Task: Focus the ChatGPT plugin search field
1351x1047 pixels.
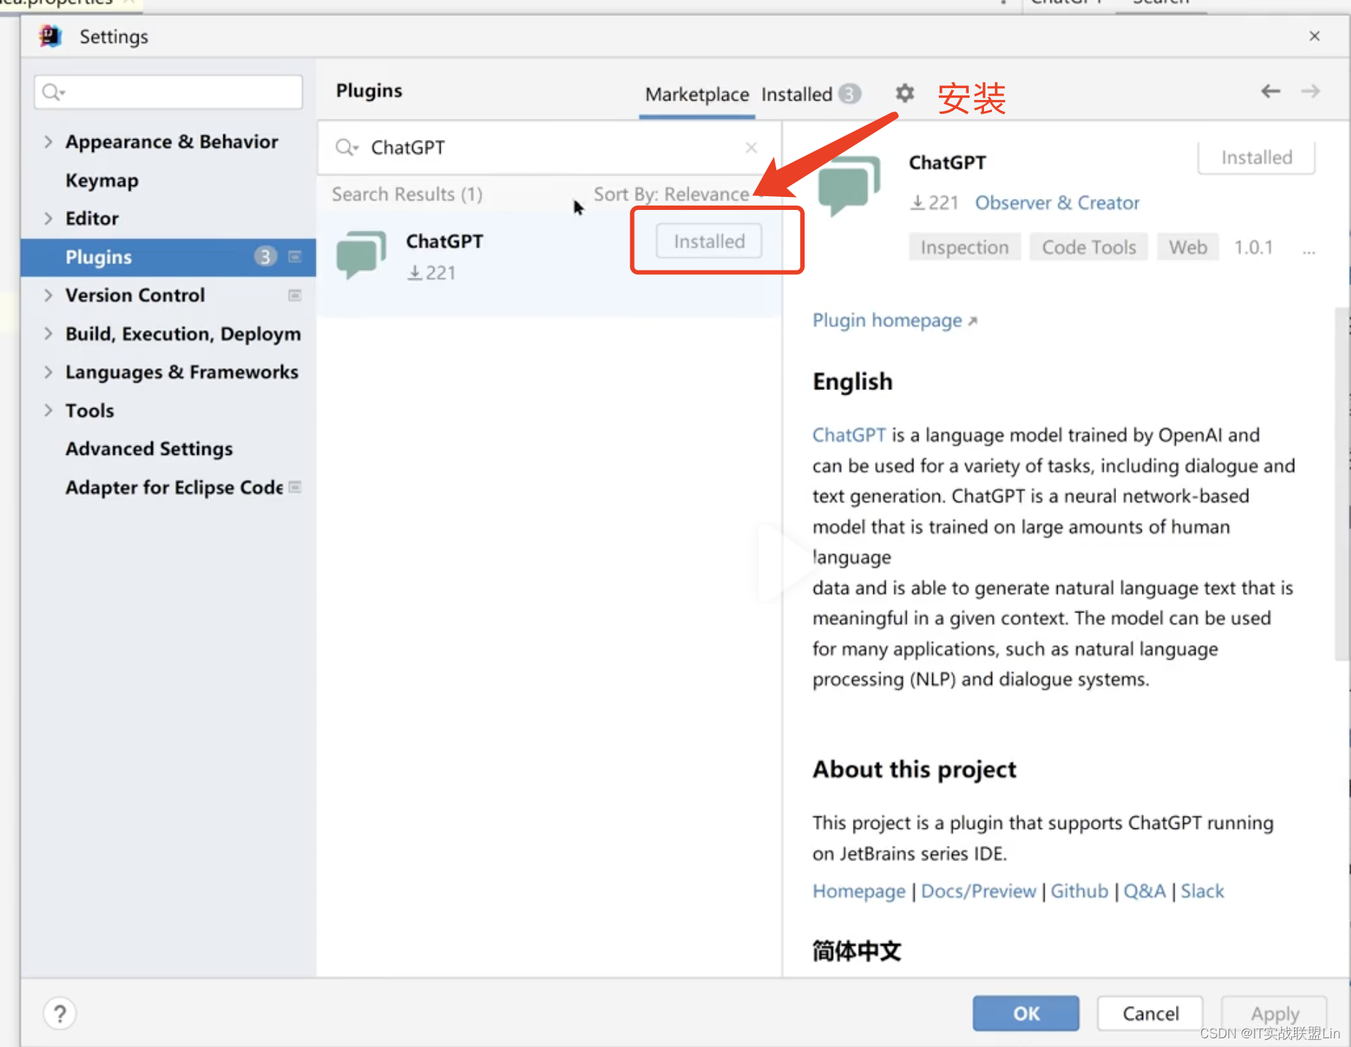Action: pyautogui.click(x=549, y=147)
